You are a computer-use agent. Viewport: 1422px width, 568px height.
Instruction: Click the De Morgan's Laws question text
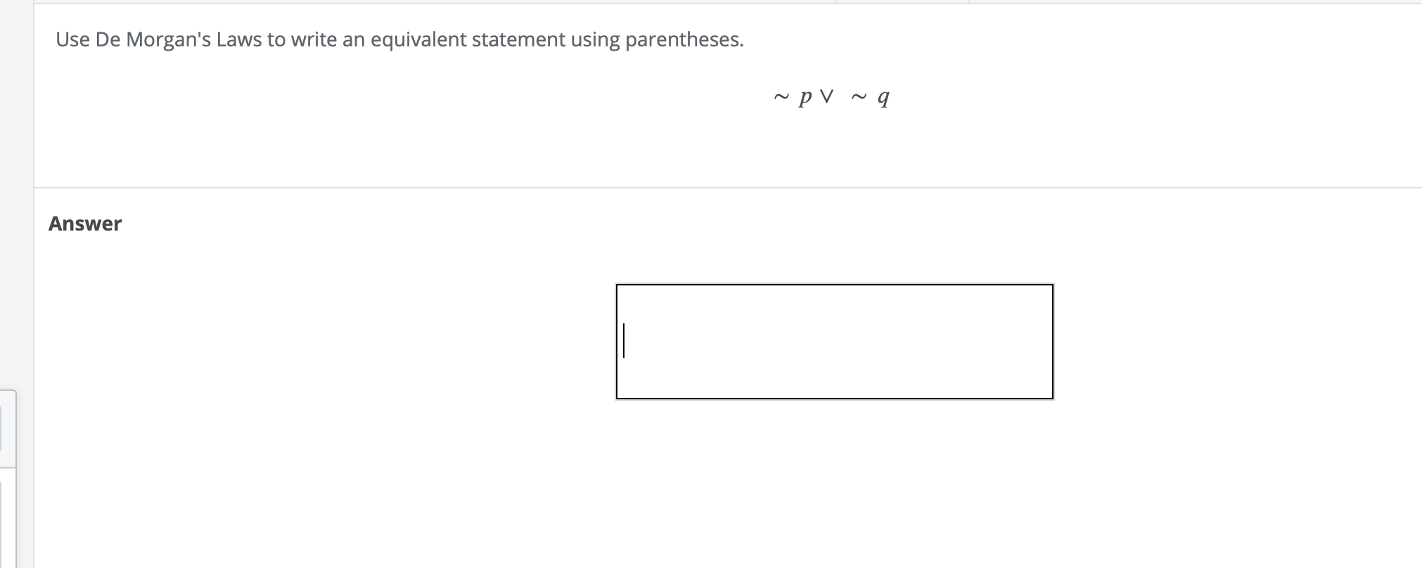click(x=399, y=40)
